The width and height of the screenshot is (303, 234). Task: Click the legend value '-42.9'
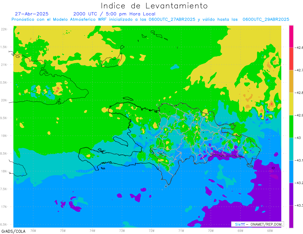(x=298, y=115)
